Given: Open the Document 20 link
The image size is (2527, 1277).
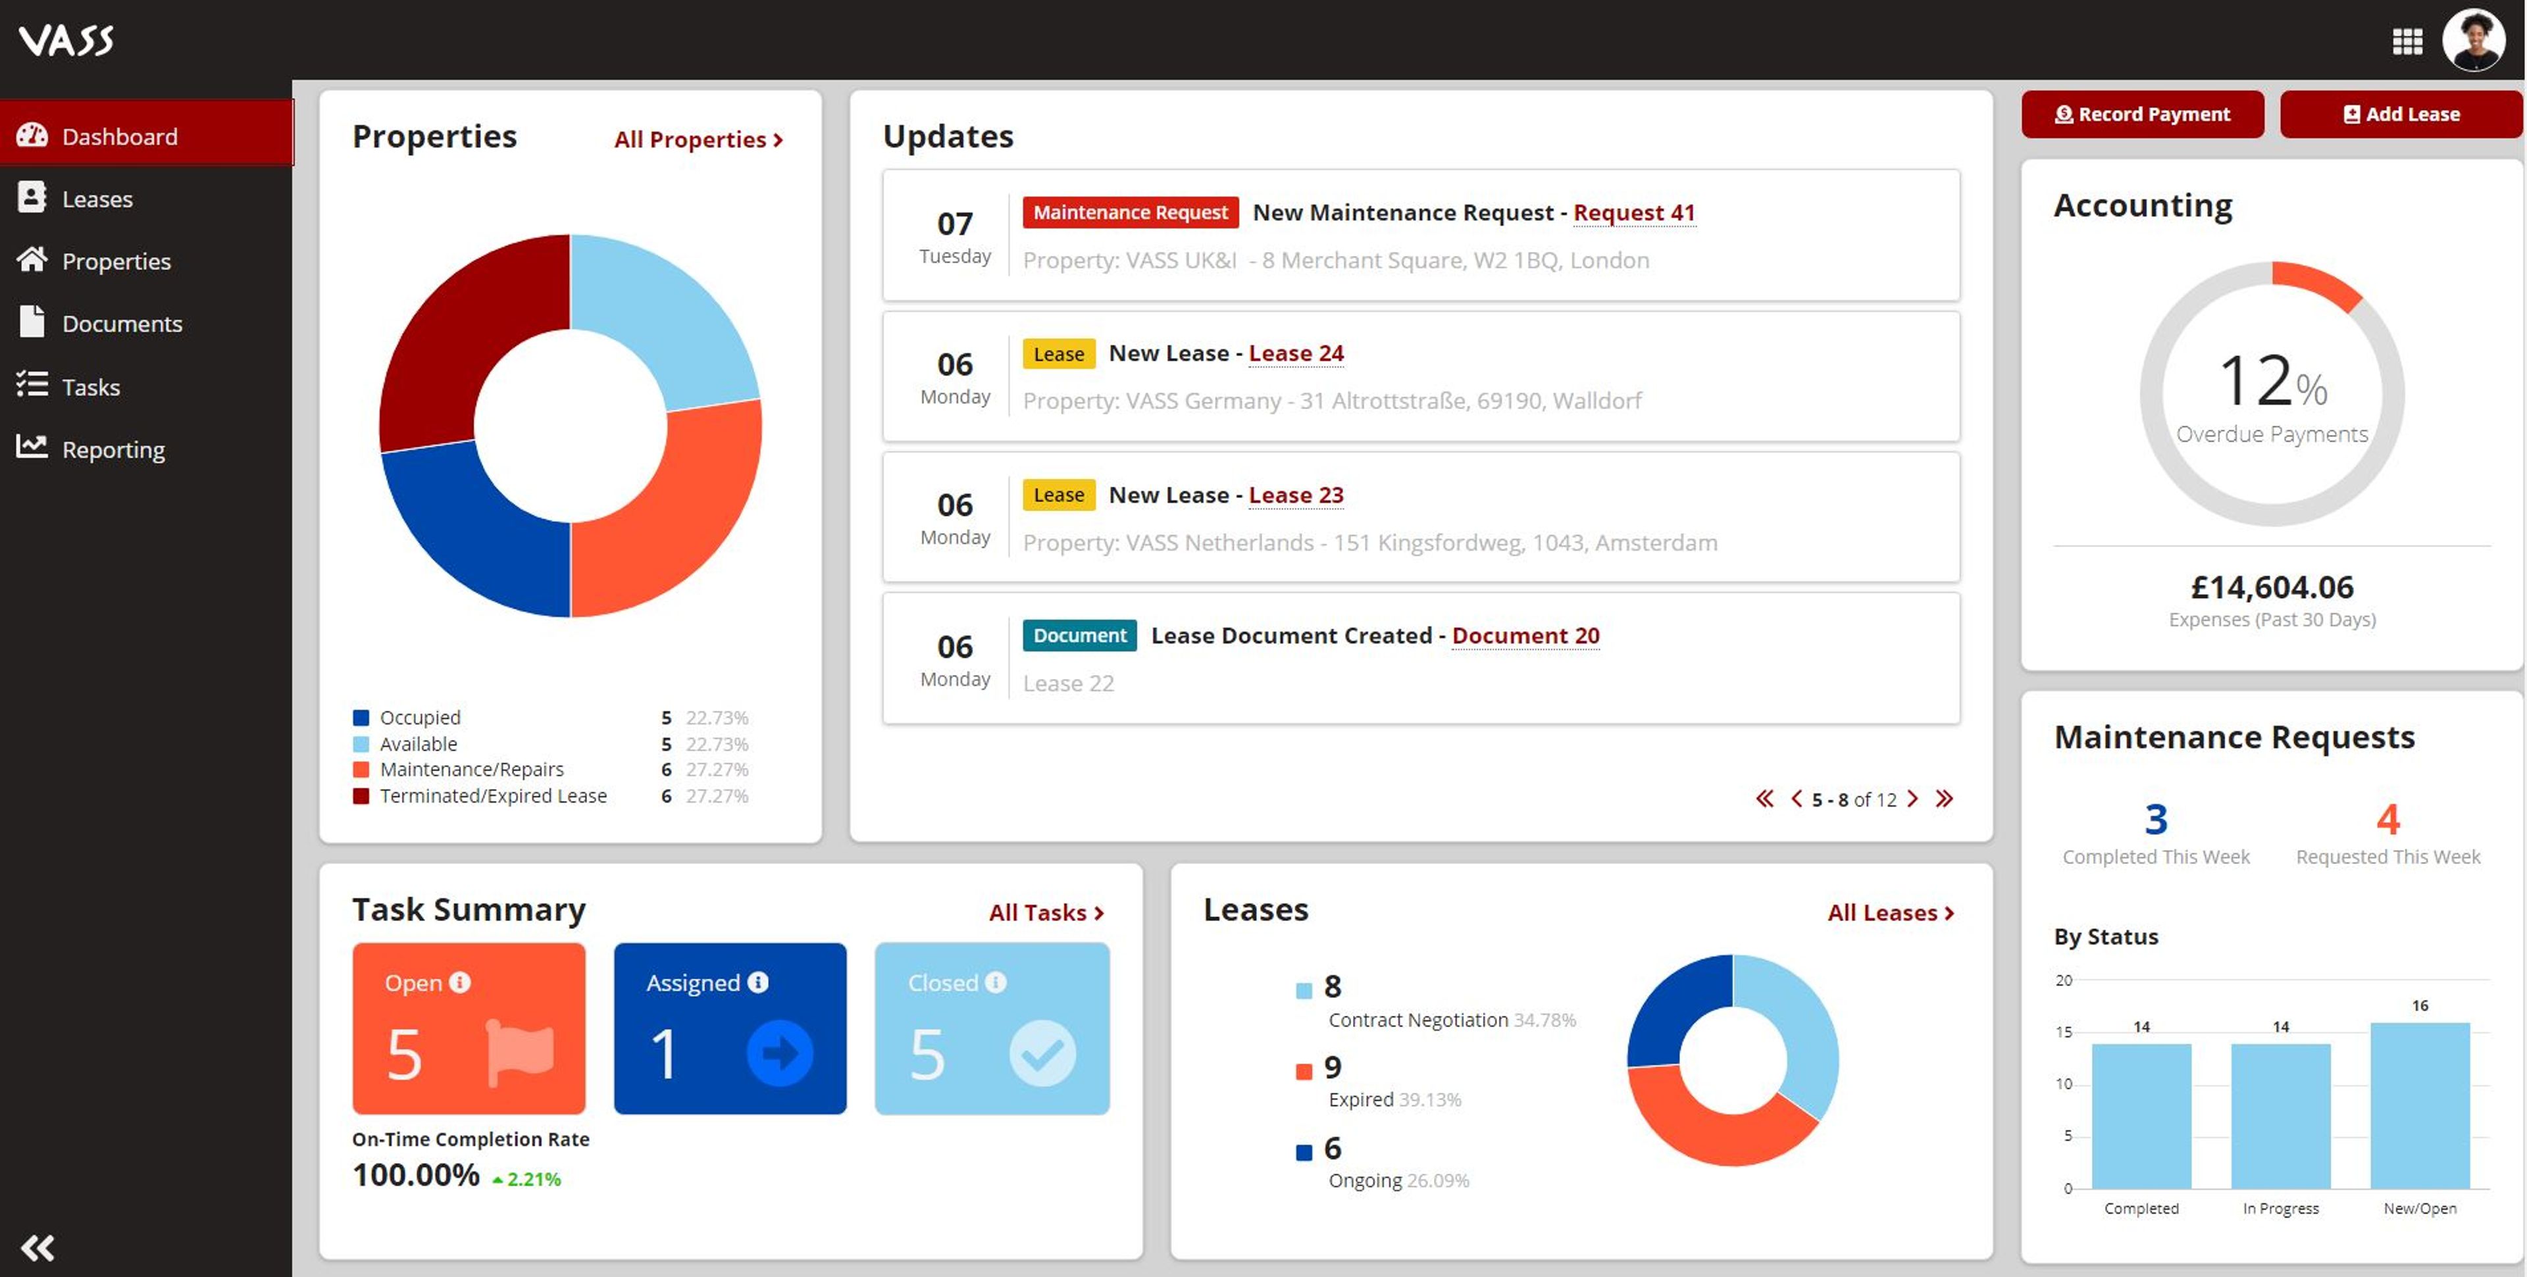Looking at the screenshot, I should pyautogui.click(x=1525, y=636).
